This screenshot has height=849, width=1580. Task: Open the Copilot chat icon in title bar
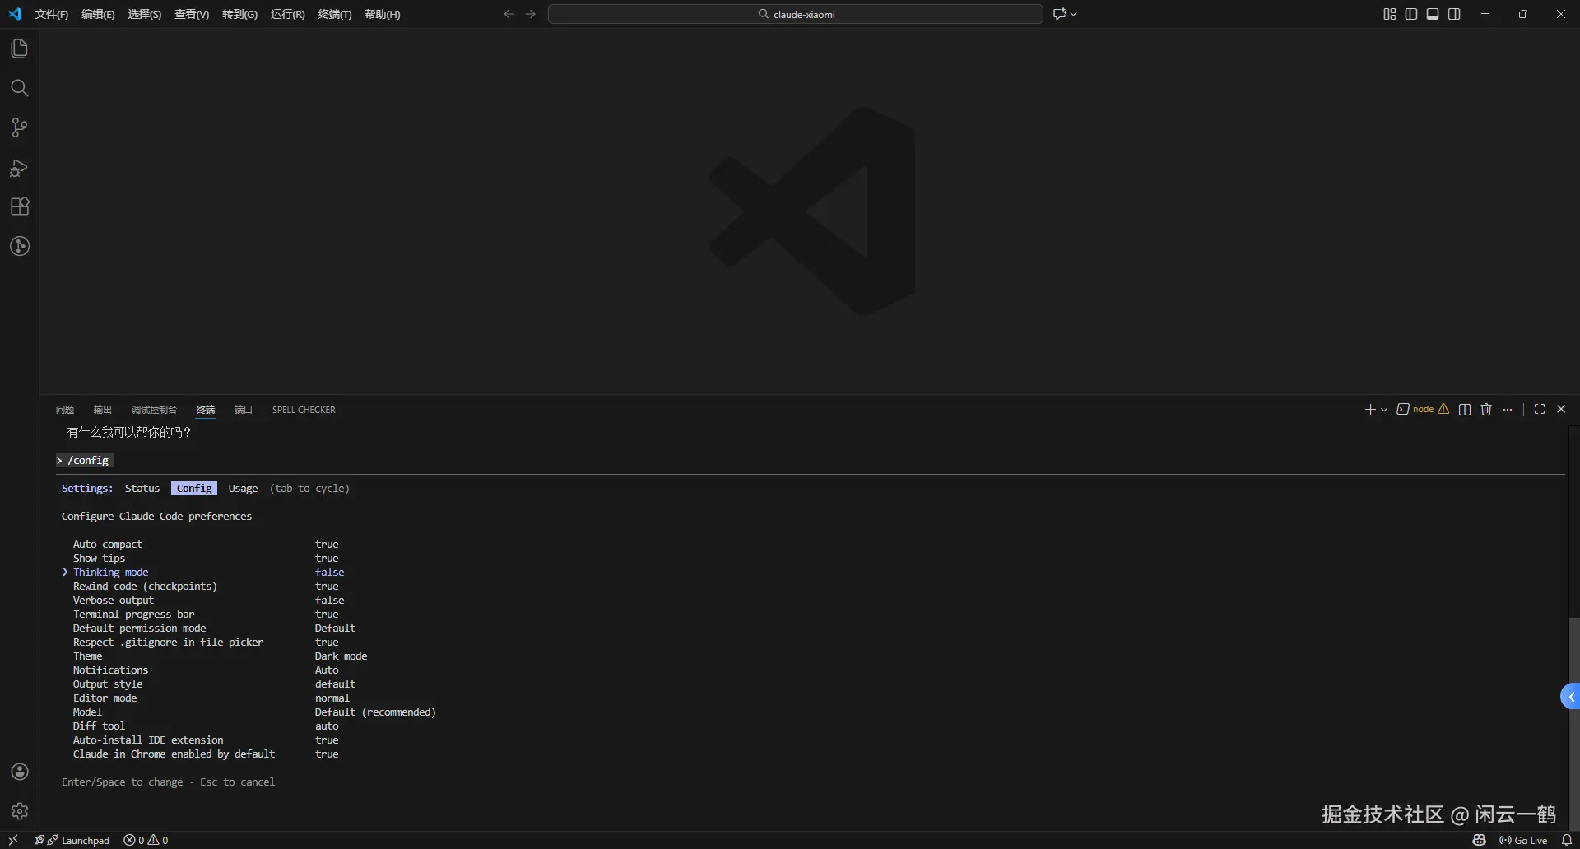coord(1060,14)
